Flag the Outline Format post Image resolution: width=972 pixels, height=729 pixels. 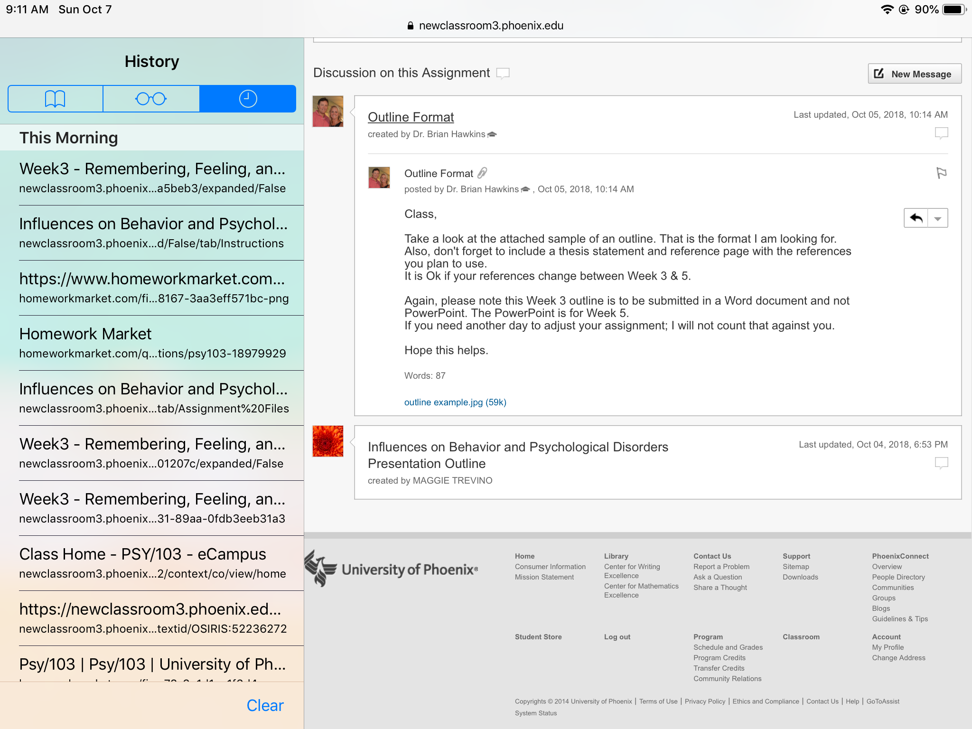pyautogui.click(x=942, y=173)
